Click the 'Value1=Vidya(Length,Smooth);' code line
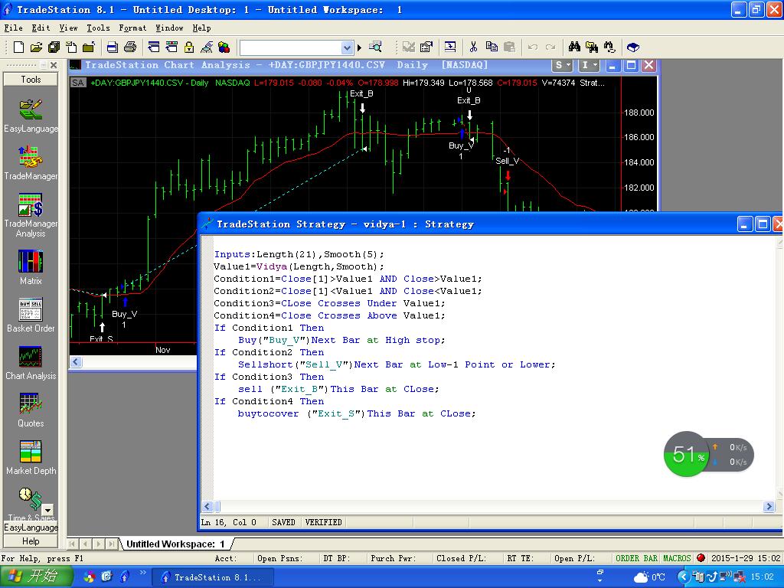This screenshot has height=588, width=784. [x=299, y=266]
